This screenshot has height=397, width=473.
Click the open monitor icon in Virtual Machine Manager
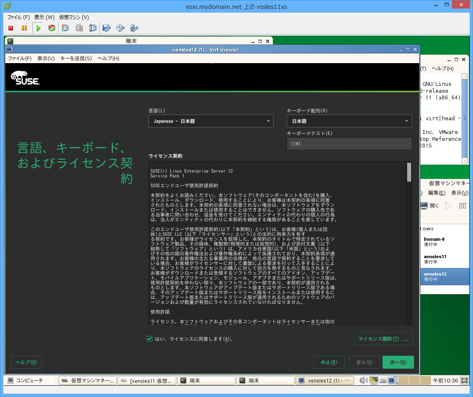click(424, 206)
